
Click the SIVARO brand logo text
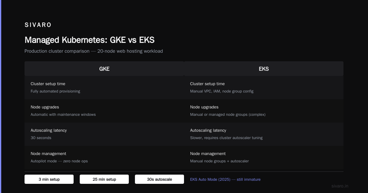pyautogui.click(x=38, y=25)
